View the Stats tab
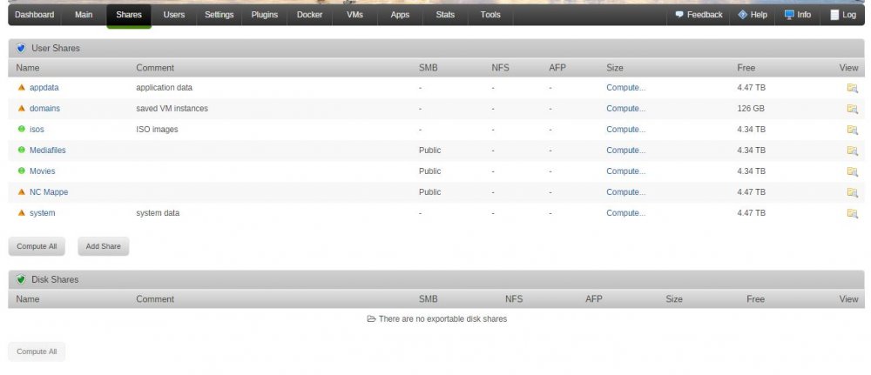 click(x=445, y=15)
